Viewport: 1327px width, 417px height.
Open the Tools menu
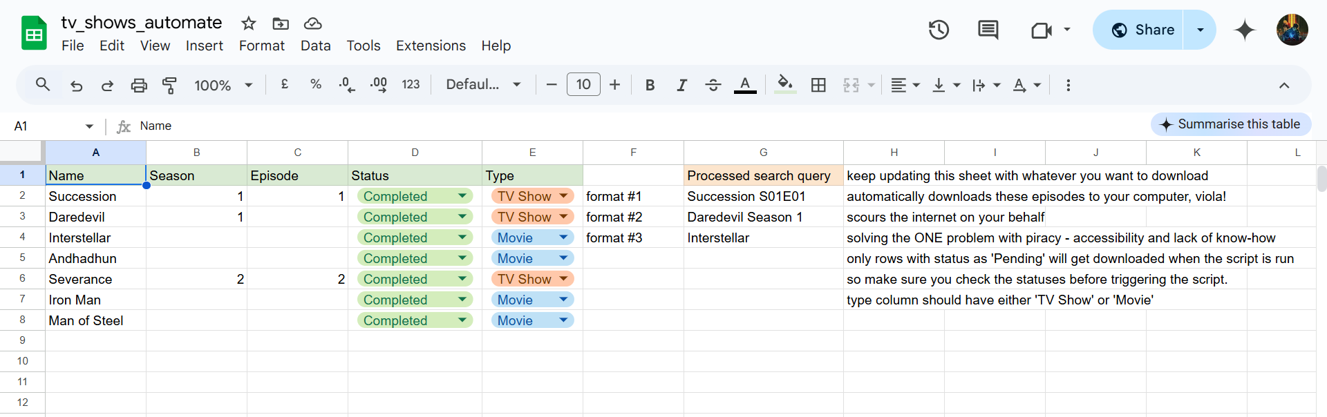[364, 46]
